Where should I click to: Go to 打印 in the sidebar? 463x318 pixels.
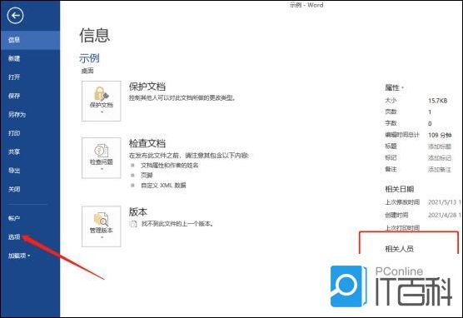tap(14, 133)
